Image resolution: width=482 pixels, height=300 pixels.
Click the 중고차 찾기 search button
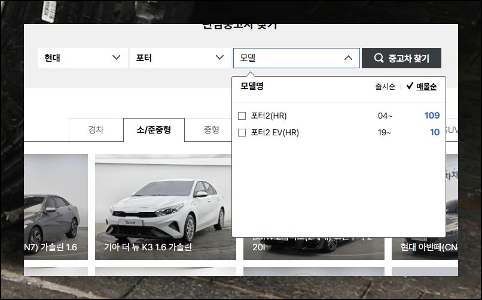(401, 58)
